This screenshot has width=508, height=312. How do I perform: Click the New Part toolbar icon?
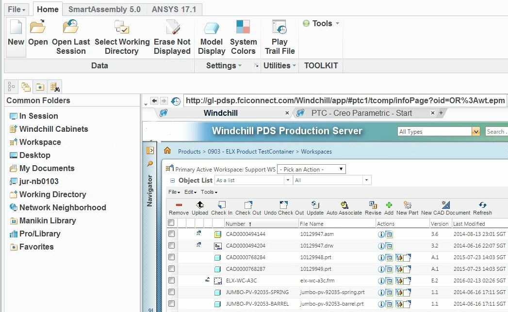pyautogui.click(x=407, y=204)
